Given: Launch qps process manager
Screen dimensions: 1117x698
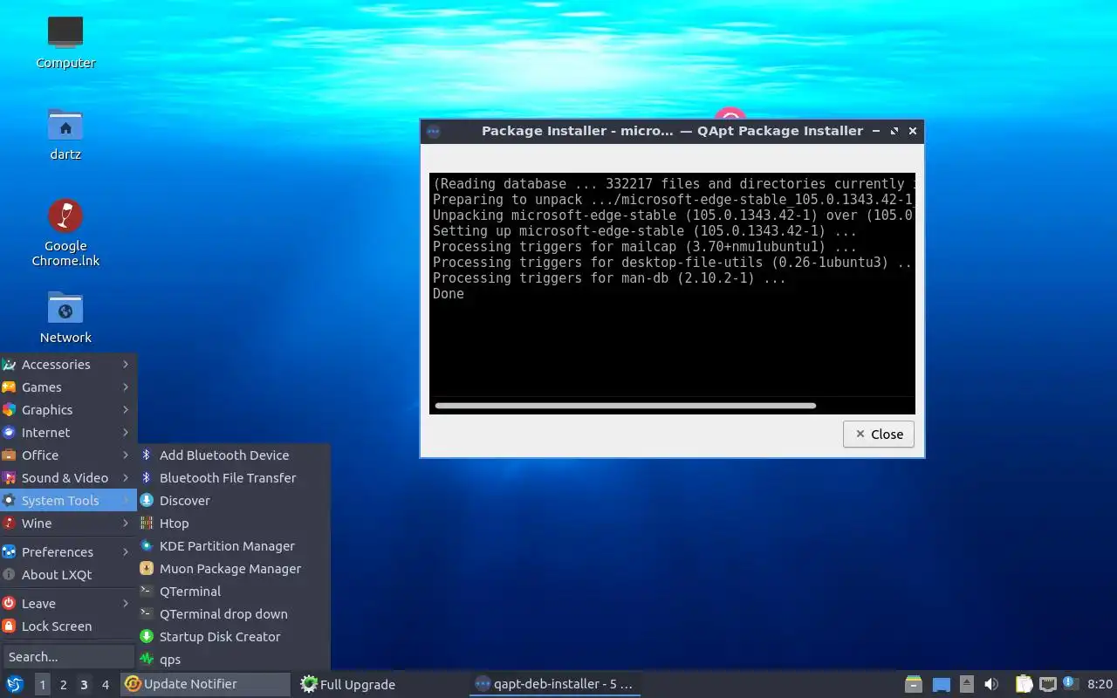Looking at the screenshot, I should [x=234, y=659].
